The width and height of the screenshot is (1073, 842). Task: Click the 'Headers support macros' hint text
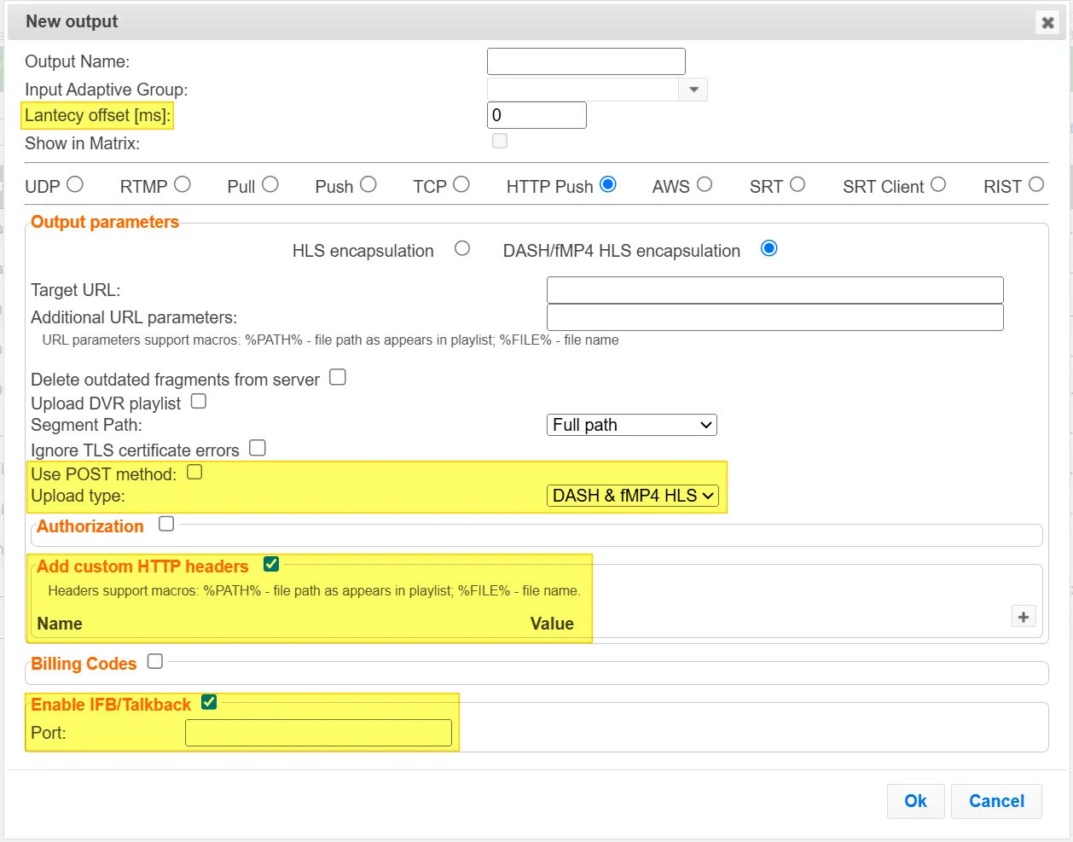tap(314, 590)
